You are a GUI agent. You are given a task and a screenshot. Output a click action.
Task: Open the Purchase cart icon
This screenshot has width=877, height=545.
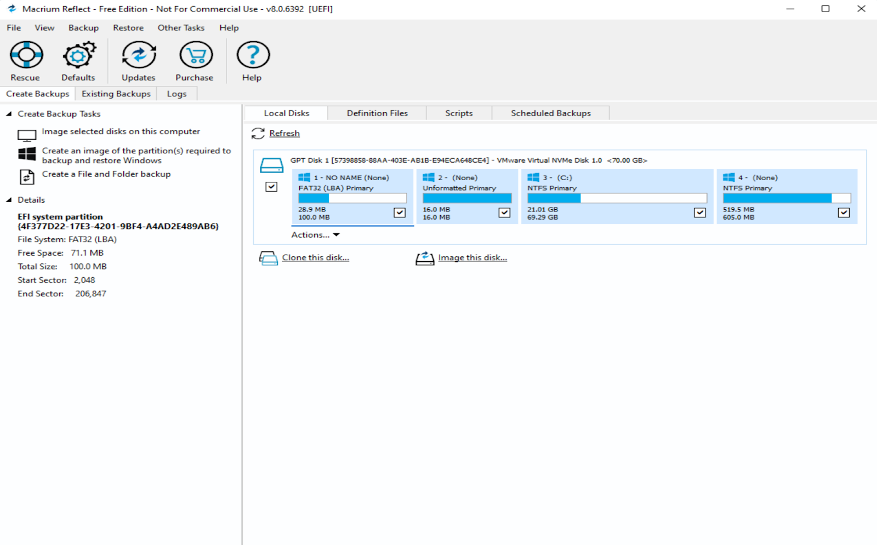[195, 55]
